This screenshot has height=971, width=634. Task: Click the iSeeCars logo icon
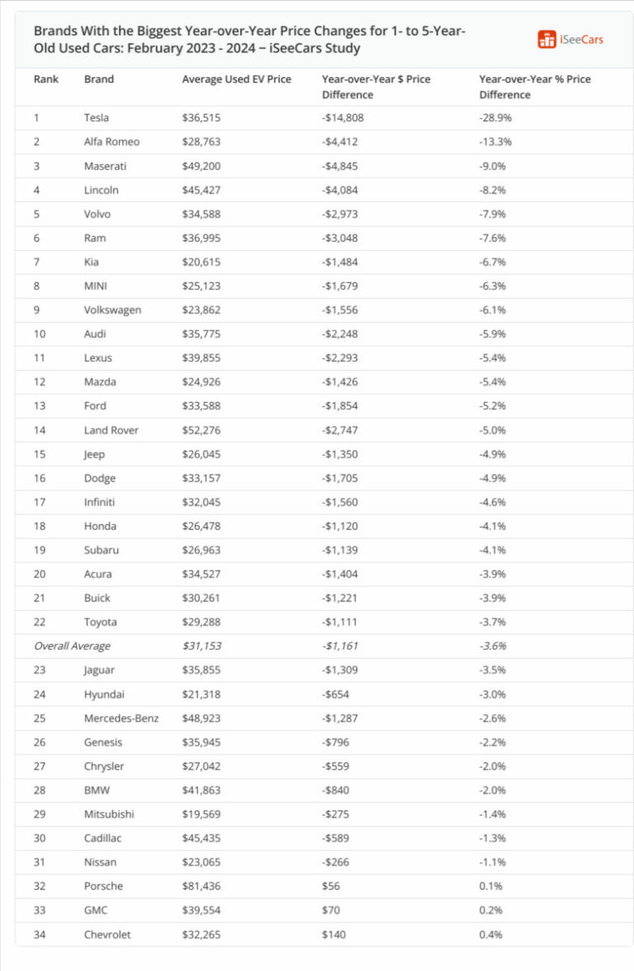[x=546, y=39]
